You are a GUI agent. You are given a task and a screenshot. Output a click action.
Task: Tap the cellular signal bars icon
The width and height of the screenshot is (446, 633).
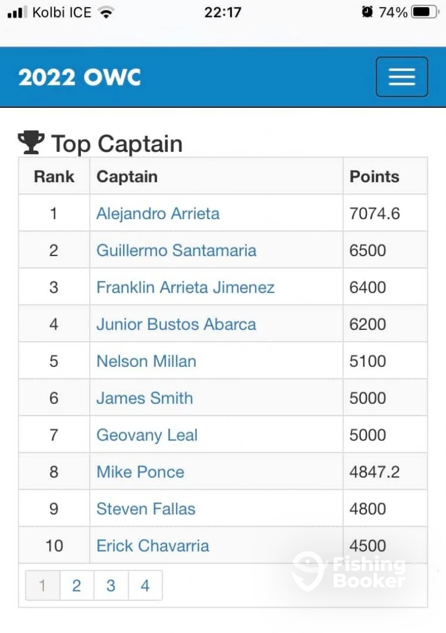[x=18, y=12]
